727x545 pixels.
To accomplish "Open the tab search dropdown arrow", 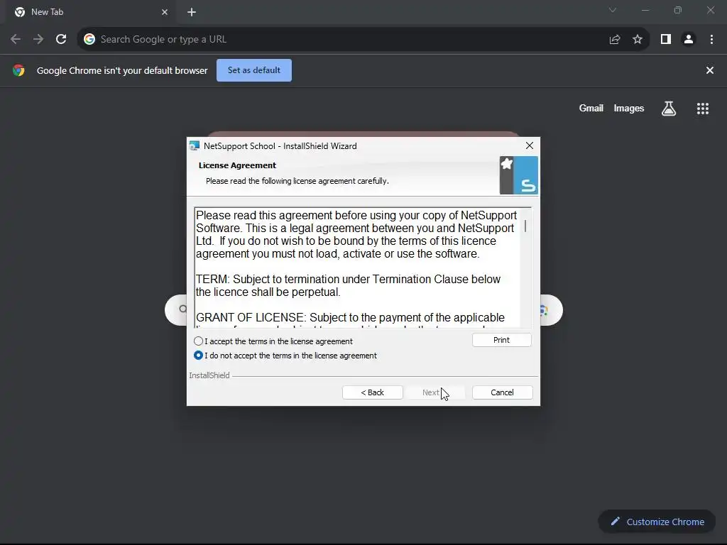I will tap(613, 10).
